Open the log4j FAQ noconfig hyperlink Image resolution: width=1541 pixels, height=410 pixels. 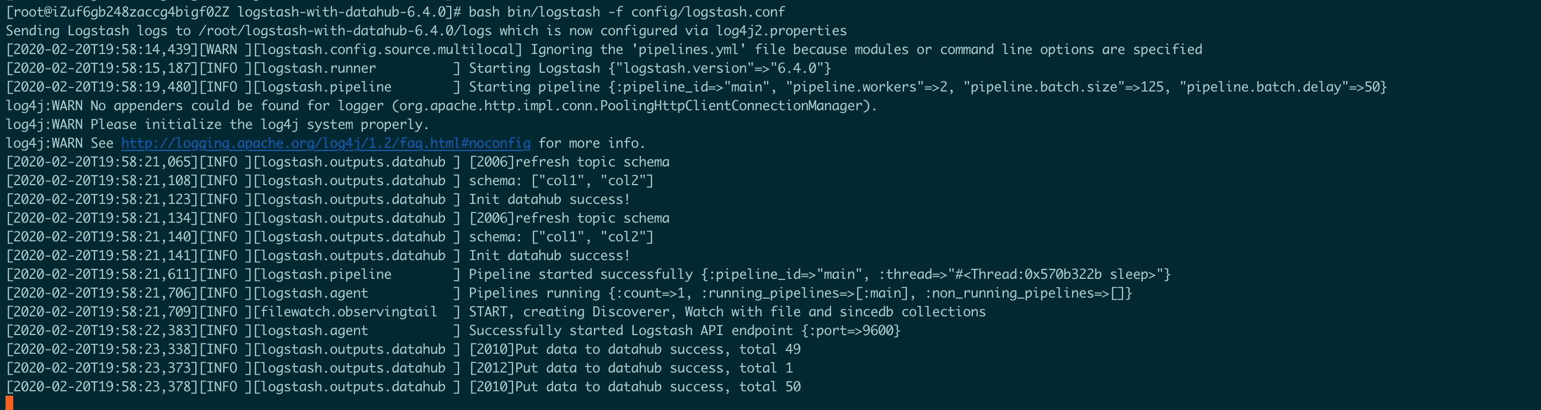(325, 143)
